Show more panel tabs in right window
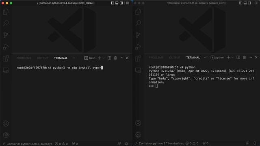Viewport: 260px width, 146px height. [x=206, y=58]
